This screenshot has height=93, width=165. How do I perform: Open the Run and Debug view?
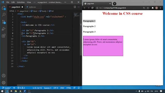click(4, 29)
